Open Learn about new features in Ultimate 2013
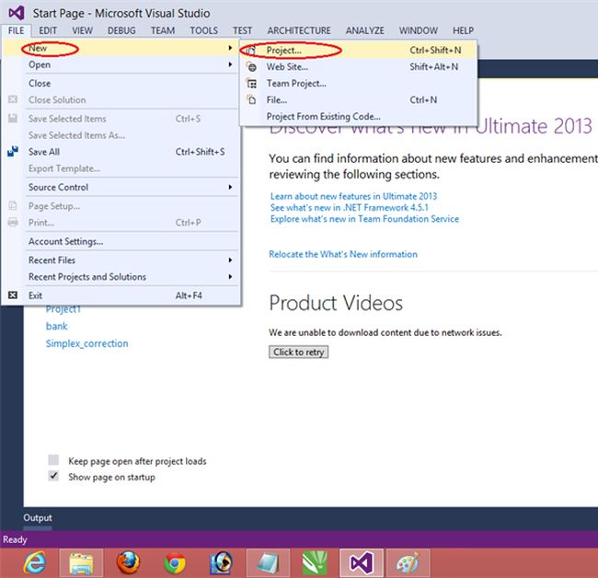This screenshot has width=598, height=578. point(353,196)
